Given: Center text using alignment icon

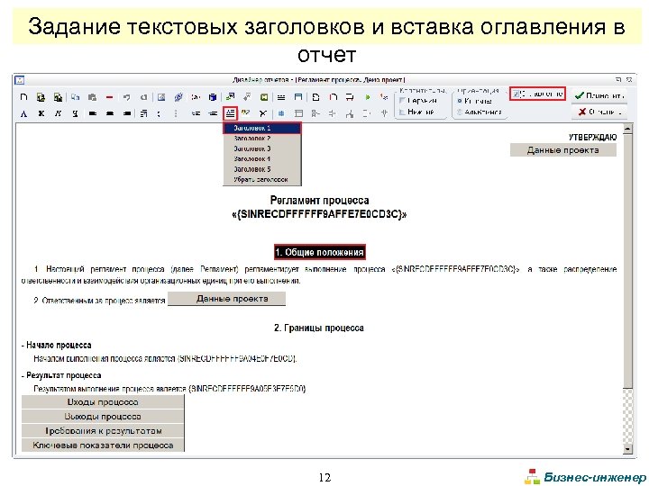Looking at the screenshot, I should (x=110, y=113).
